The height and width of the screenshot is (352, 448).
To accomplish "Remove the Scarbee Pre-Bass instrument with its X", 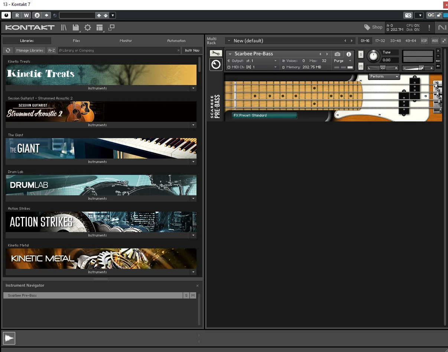I will click(x=438, y=50).
